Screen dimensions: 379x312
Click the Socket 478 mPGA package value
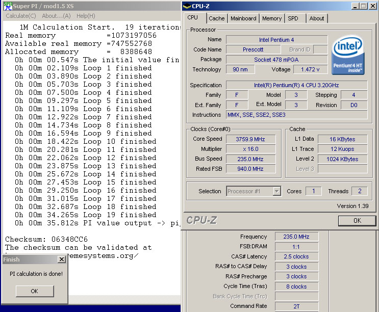point(276,60)
